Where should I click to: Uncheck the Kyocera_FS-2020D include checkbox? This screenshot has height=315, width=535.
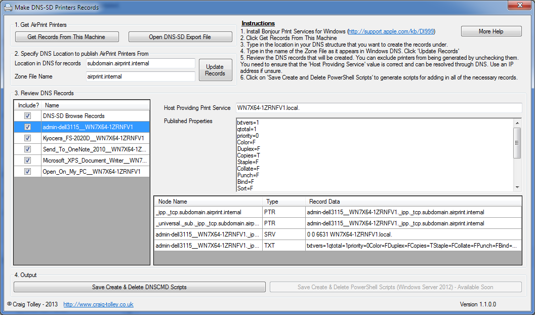(28, 138)
